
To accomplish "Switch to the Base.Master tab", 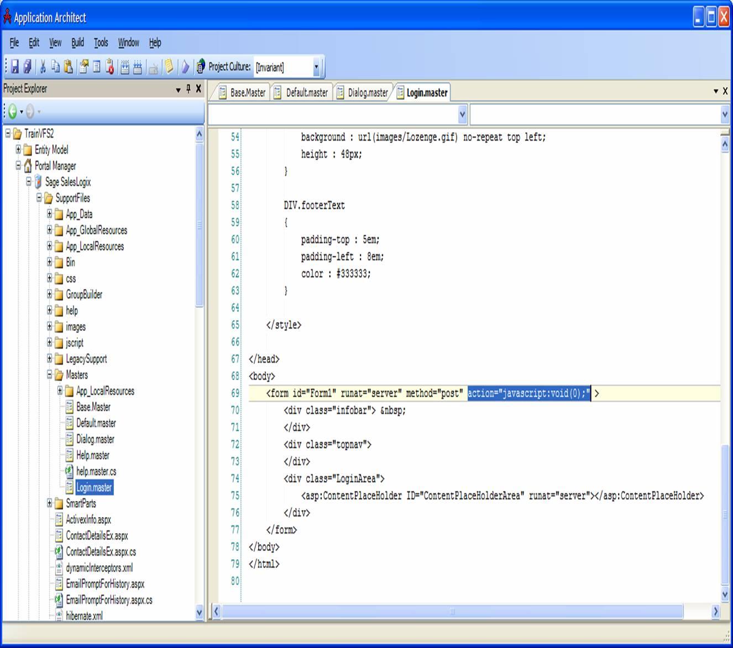I will coord(242,93).
